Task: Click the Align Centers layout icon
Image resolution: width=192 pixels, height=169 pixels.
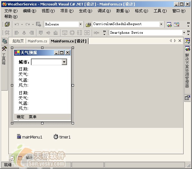Action: 24,33
